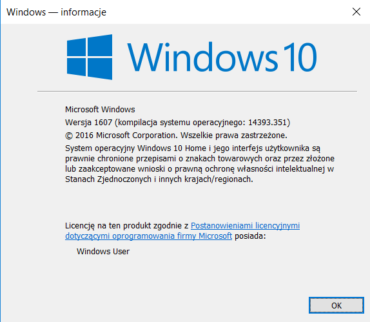Click the title bar text Windows — informacje
Viewport: 370px width, 322px height.
click(56, 12)
